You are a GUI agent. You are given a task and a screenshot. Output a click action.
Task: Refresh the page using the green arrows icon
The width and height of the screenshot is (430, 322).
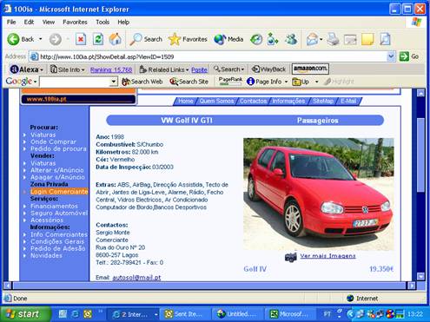tap(98, 39)
